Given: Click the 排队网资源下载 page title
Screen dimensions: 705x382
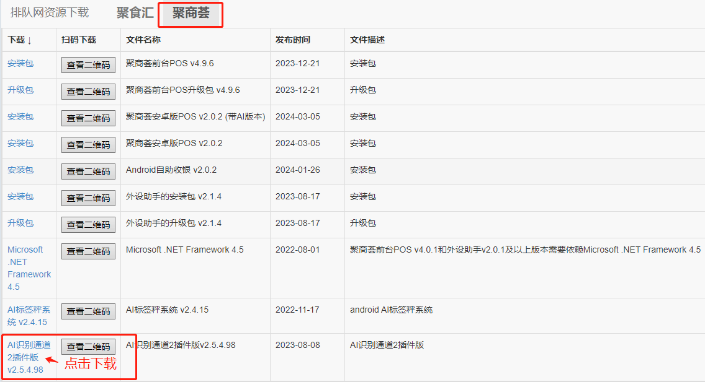Looking at the screenshot, I should tap(50, 12).
